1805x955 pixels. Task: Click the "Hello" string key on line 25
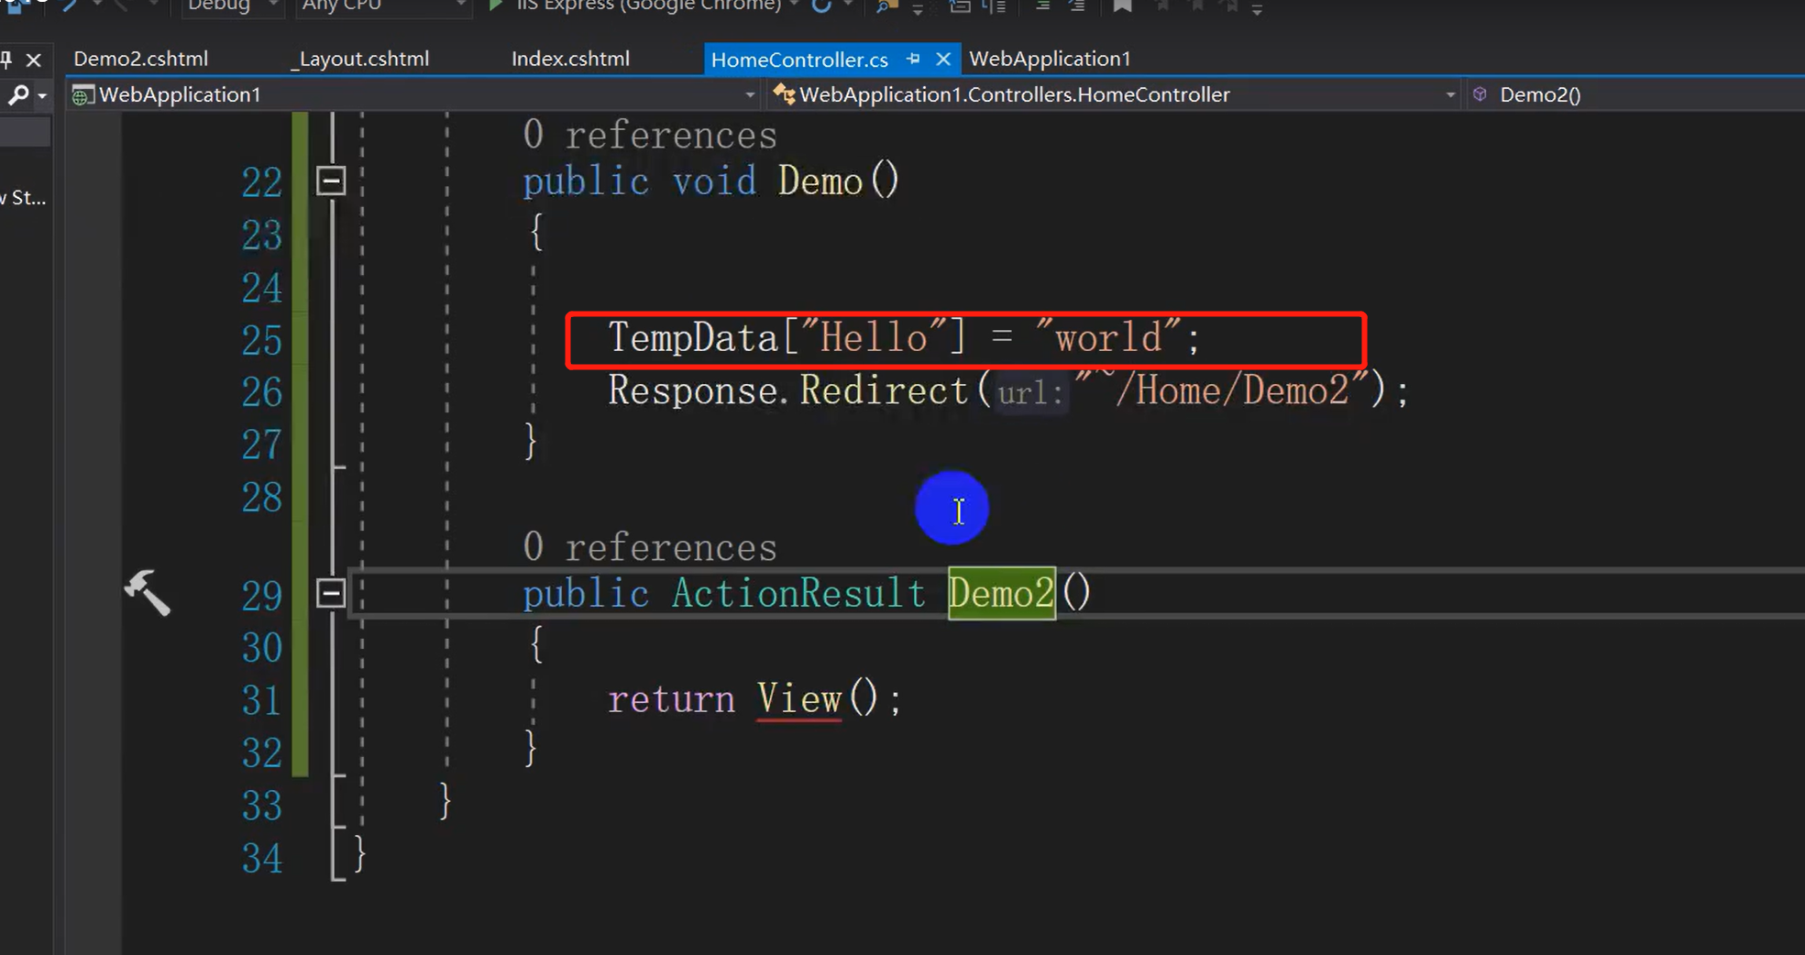874,338
